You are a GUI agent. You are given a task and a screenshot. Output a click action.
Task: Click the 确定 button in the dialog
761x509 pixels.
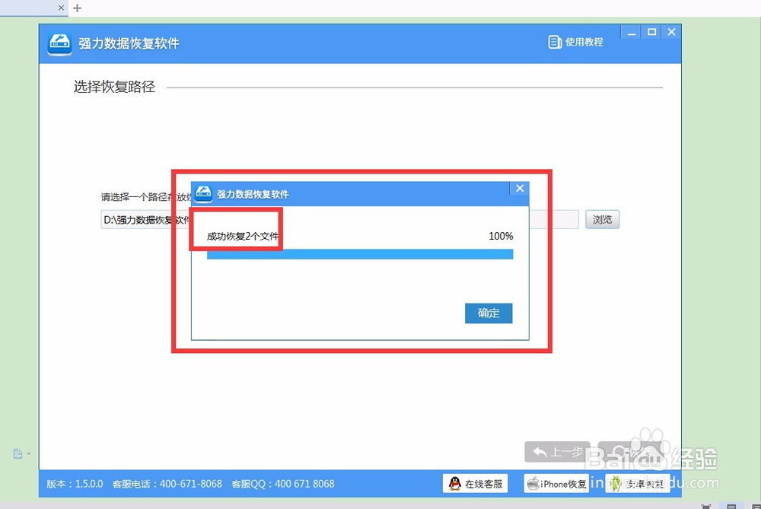point(489,313)
